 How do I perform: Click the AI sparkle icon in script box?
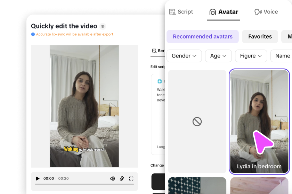coord(160,81)
